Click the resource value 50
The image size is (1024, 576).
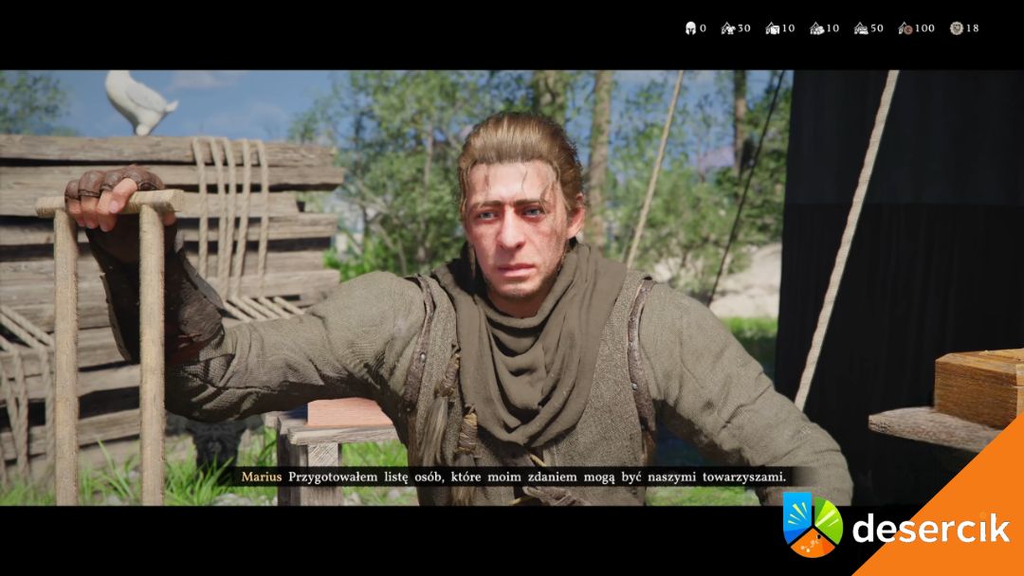pos(877,28)
